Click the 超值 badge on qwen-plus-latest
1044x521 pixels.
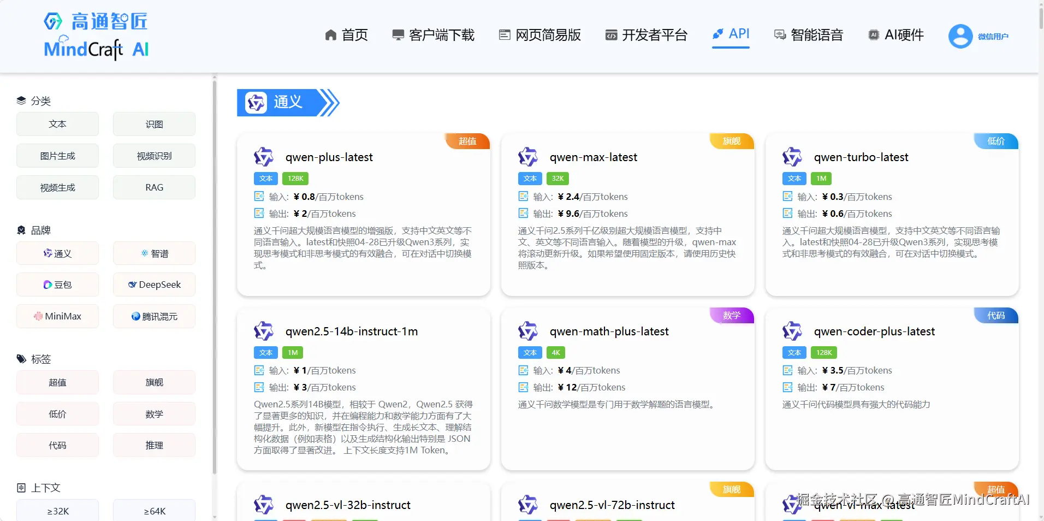[x=467, y=141]
